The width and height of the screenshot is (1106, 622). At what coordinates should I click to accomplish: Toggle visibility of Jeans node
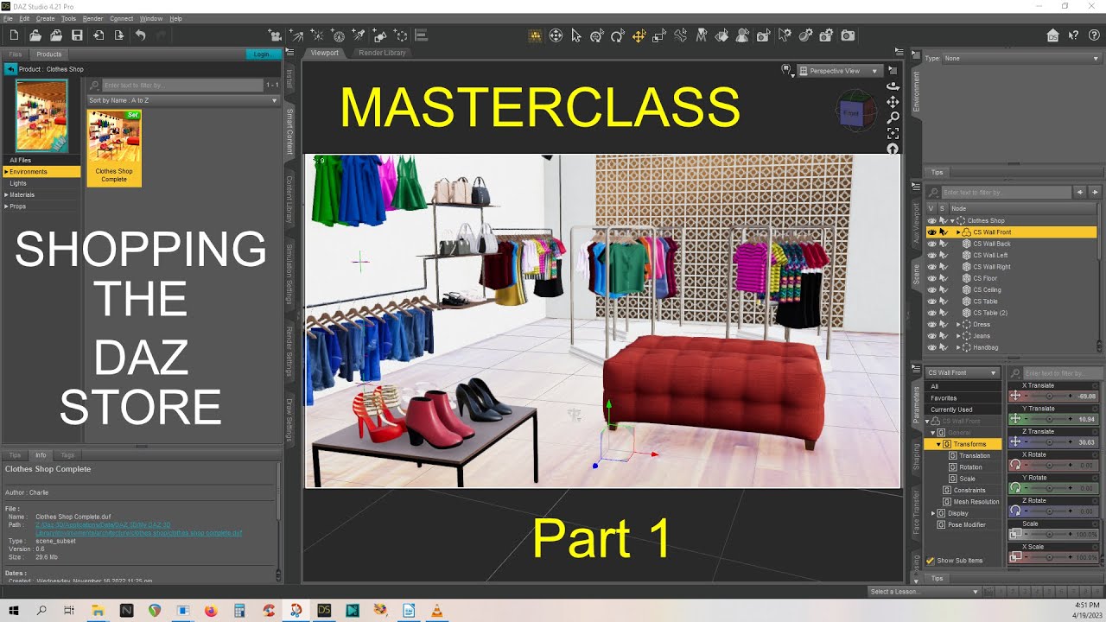coord(931,336)
